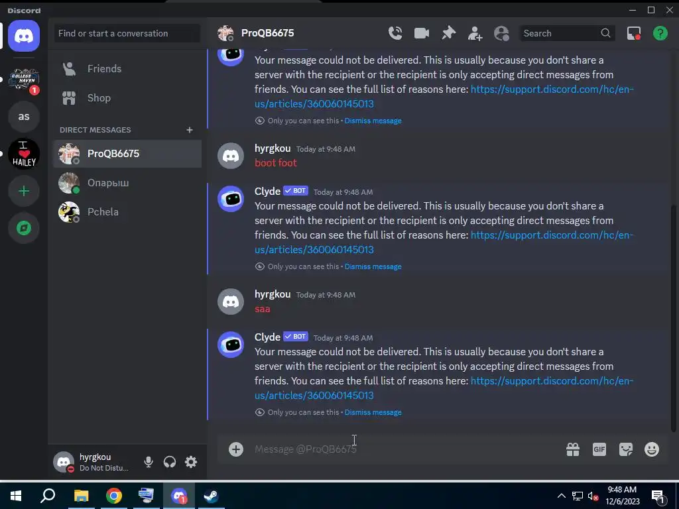Click the header Search field
The width and height of the screenshot is (679, 509).
click(566, 33)
